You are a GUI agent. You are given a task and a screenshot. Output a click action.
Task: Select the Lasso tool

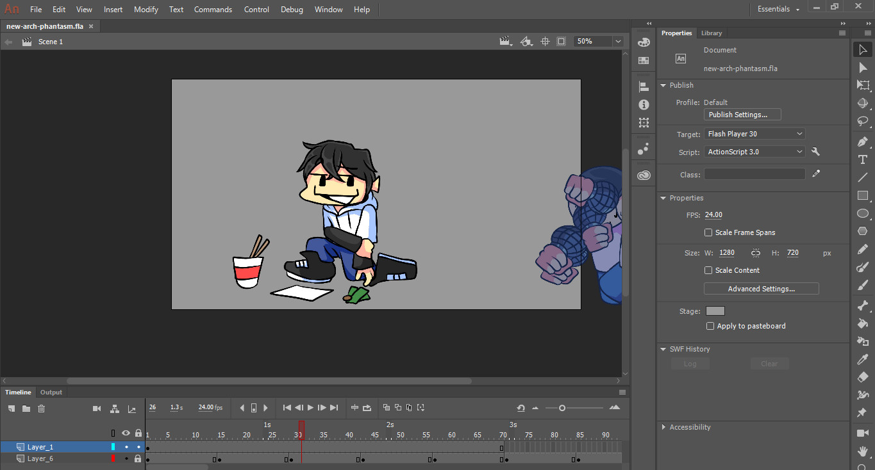coord(863,121)
